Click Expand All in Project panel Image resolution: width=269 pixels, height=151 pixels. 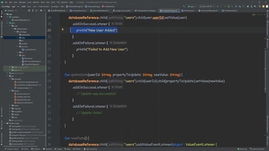click(33, 10)
